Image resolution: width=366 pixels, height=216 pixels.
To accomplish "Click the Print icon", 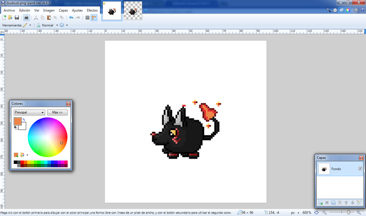I will pos(26,18).
